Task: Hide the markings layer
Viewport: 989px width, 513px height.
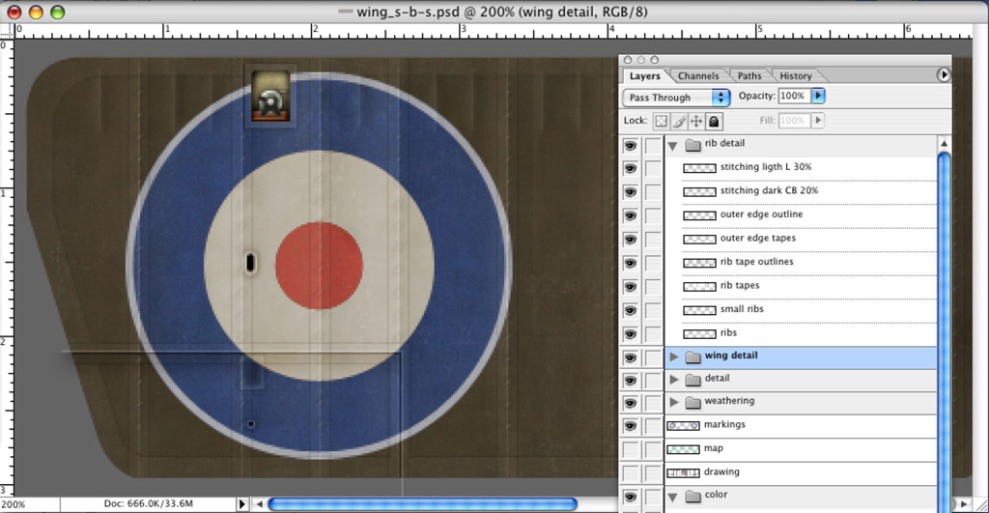Action: pos(630,426)
